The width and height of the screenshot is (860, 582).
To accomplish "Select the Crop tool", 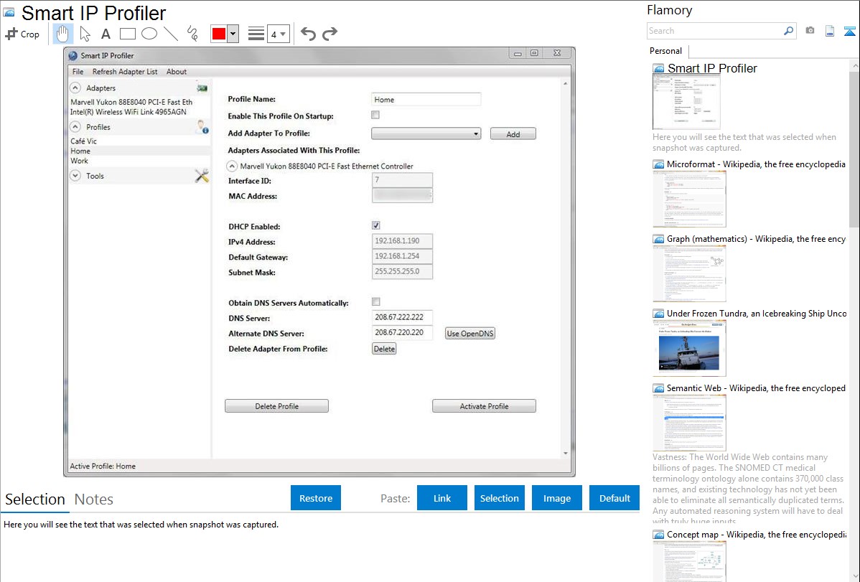I will (22, 34).
